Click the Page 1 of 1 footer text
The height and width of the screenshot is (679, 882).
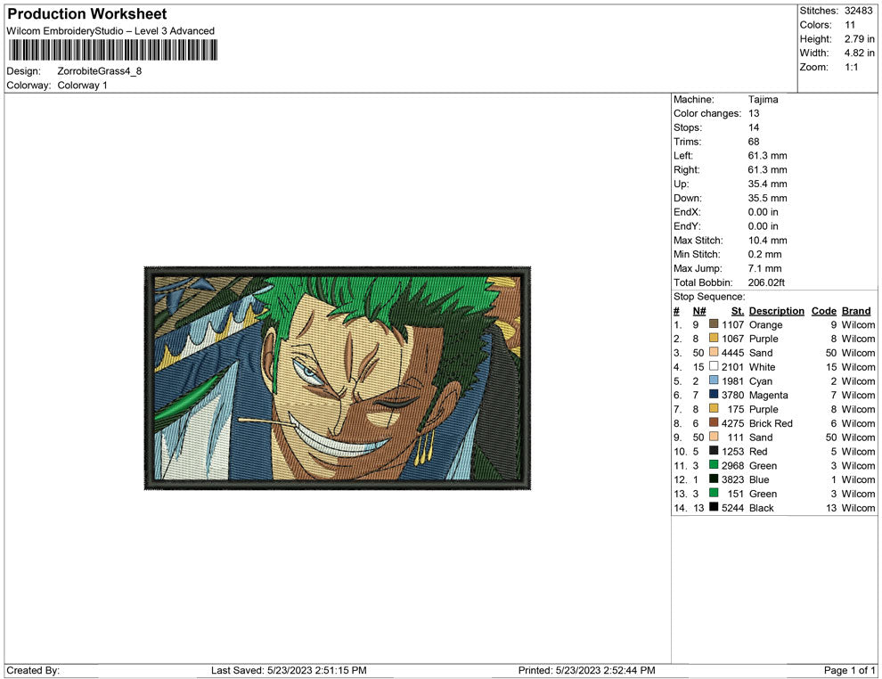click(849, 670)
